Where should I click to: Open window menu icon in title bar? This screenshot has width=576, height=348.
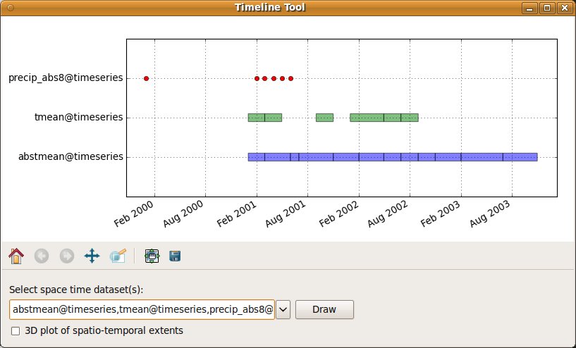(x=8, y=8)
